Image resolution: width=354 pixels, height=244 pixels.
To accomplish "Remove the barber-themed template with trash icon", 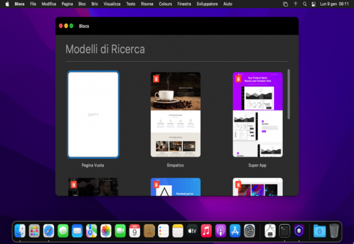I will tap(73, 185).
